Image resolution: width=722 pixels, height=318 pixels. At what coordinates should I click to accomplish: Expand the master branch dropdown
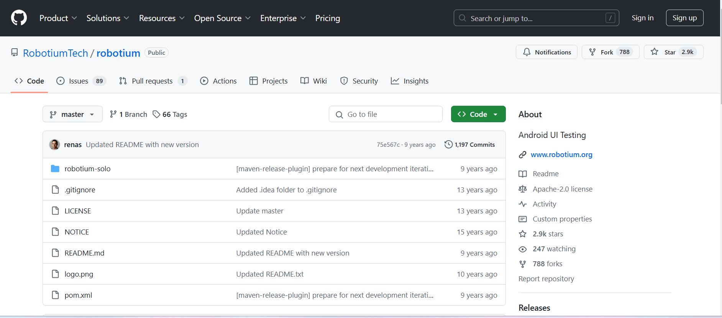click(x=72, y=114)
